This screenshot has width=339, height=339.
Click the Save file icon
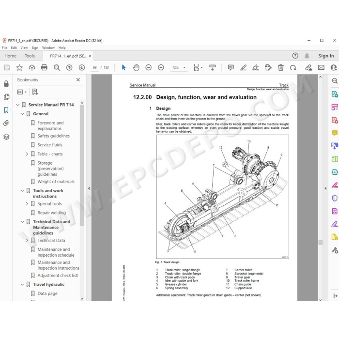[7, 68]
